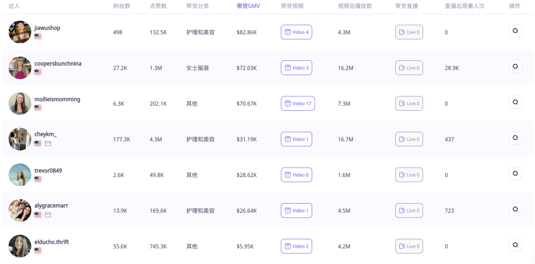
Task: Click the envelope icon under alygracemarr
Action: pos(48,215)
